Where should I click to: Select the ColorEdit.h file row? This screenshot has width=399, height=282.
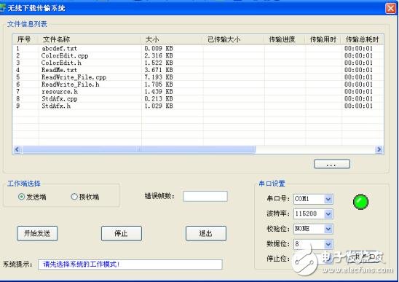[198, 63]
